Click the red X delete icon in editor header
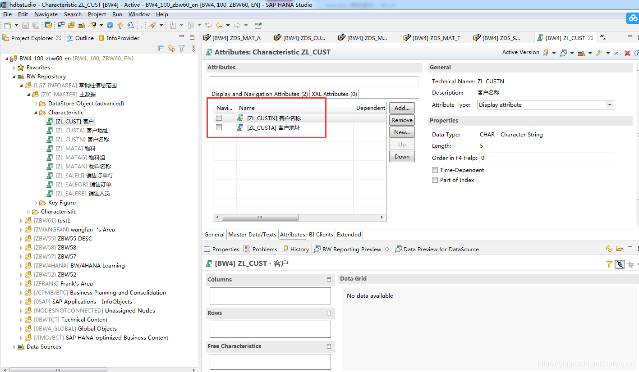This screenshot has height=372, width=639. pos(627,53)
